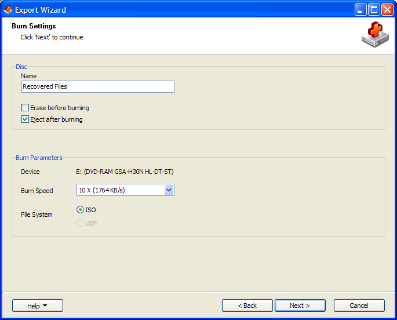Click the Export Wizard title bar icon

(8, 10)
